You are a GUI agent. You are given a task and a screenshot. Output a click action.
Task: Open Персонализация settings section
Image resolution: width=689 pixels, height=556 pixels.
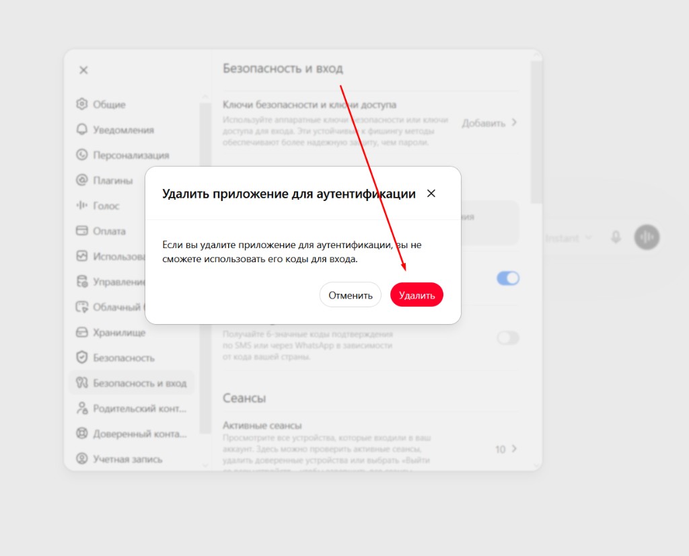(131, 155)
